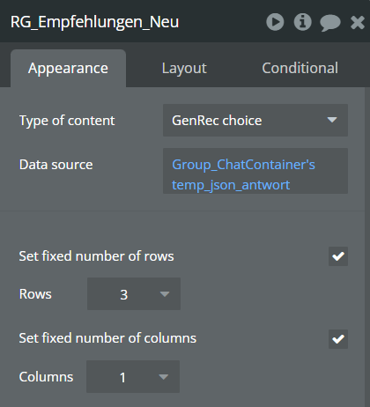Click the Rows label

point(35,294)
